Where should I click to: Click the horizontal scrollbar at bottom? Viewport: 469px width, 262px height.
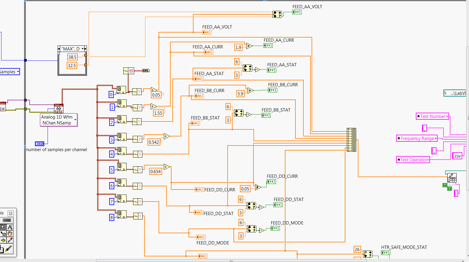click(x=231, y=261)
